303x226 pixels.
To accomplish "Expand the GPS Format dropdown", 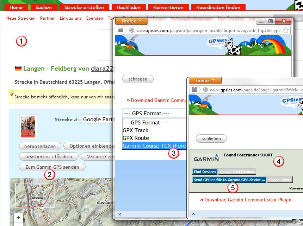I will click(154, 114).
